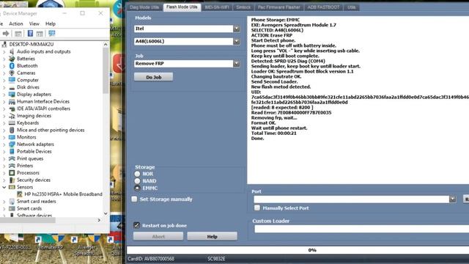Toggle Restart on job done checkbox

[137, 225]
